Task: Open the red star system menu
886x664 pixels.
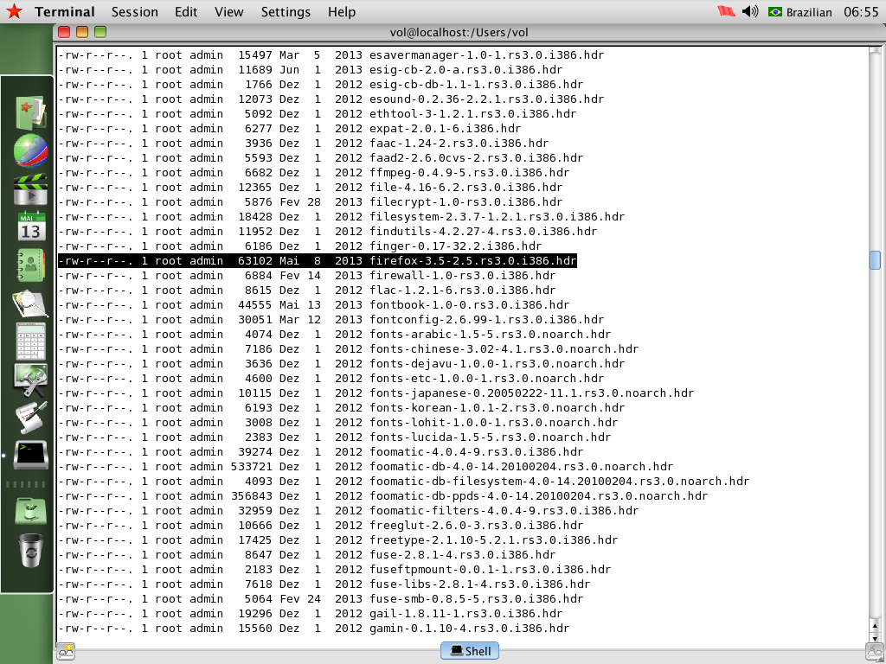Action: (x=14, y=11)
